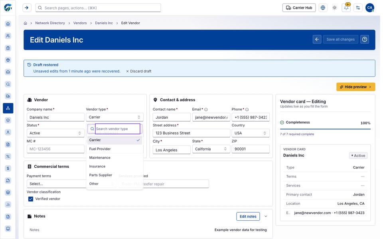Open the users group icon in sidebar
Viewport: 383px width, 239px height.
click(x=8, y=36)
